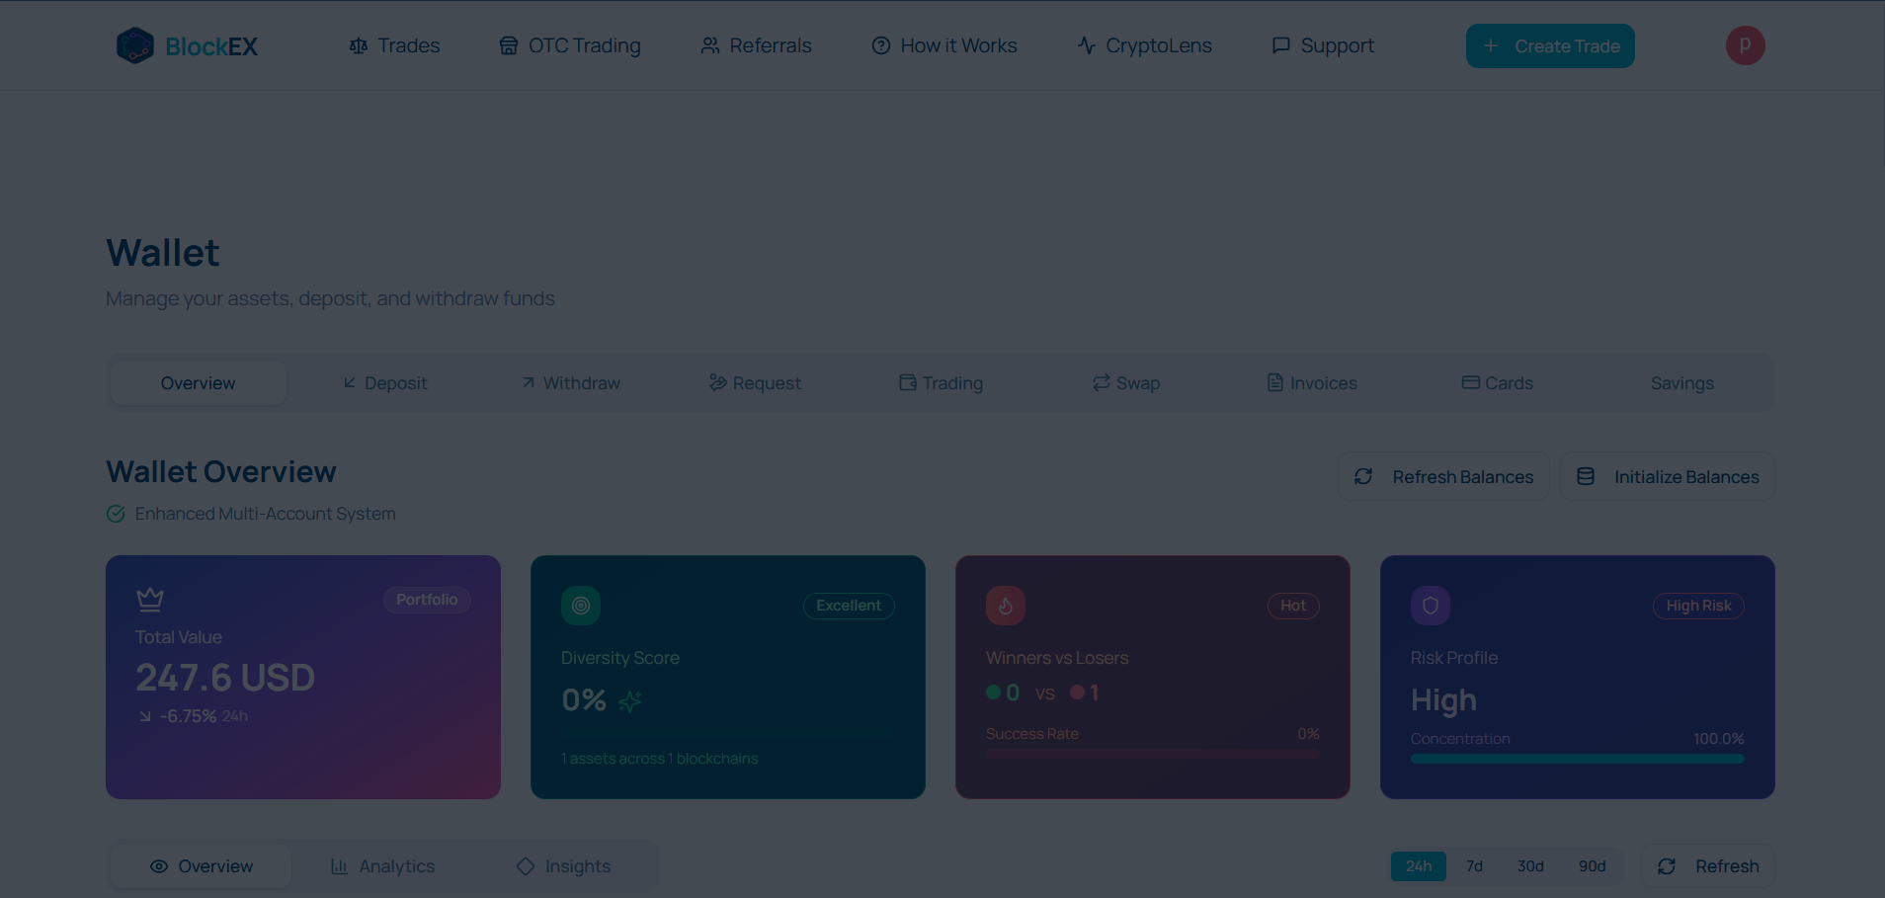The image size is (1885, 898).
Task: Click Refresh Balances button
Action: pyautogui.click(x=1443, y=476)
